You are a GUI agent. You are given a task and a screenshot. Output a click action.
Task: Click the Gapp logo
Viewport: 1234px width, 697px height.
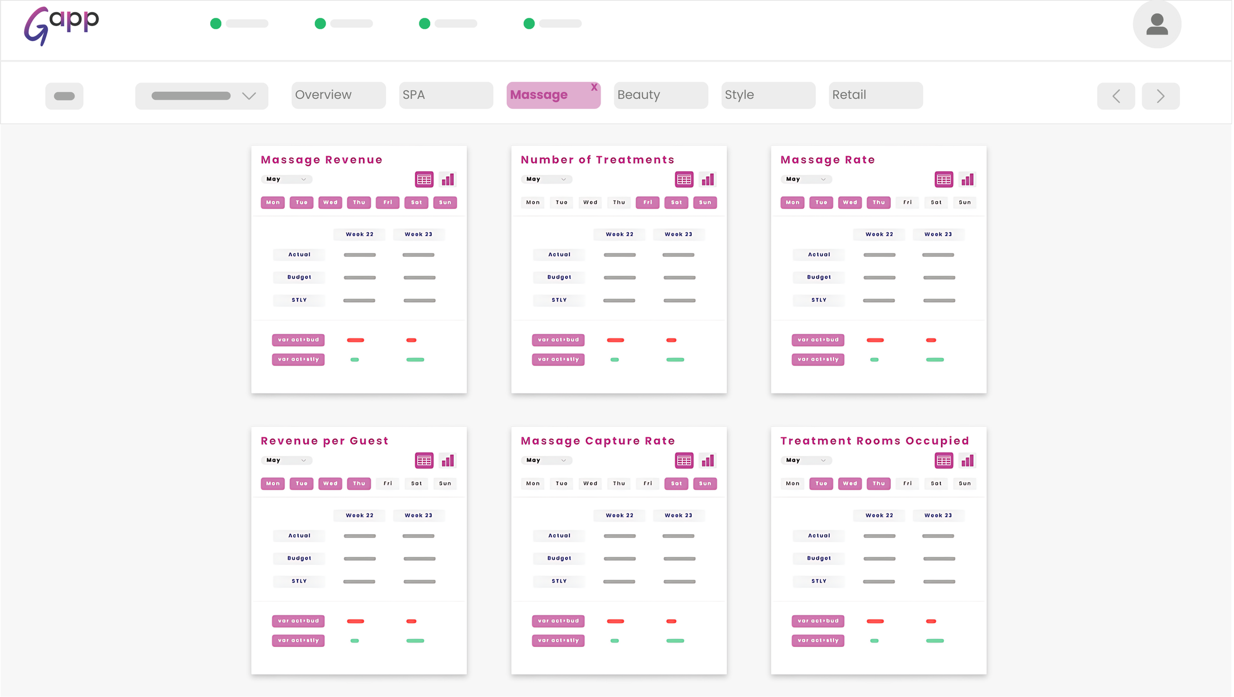coord(61,26)
